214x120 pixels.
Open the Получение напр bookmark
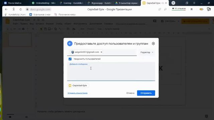65,15
